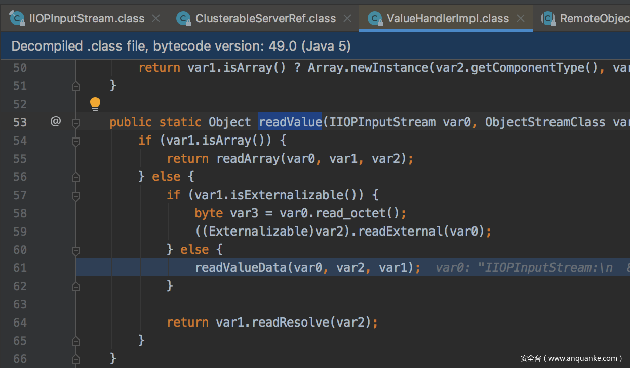Click the yellow intention lightbulb icon

tap(95, 104)
